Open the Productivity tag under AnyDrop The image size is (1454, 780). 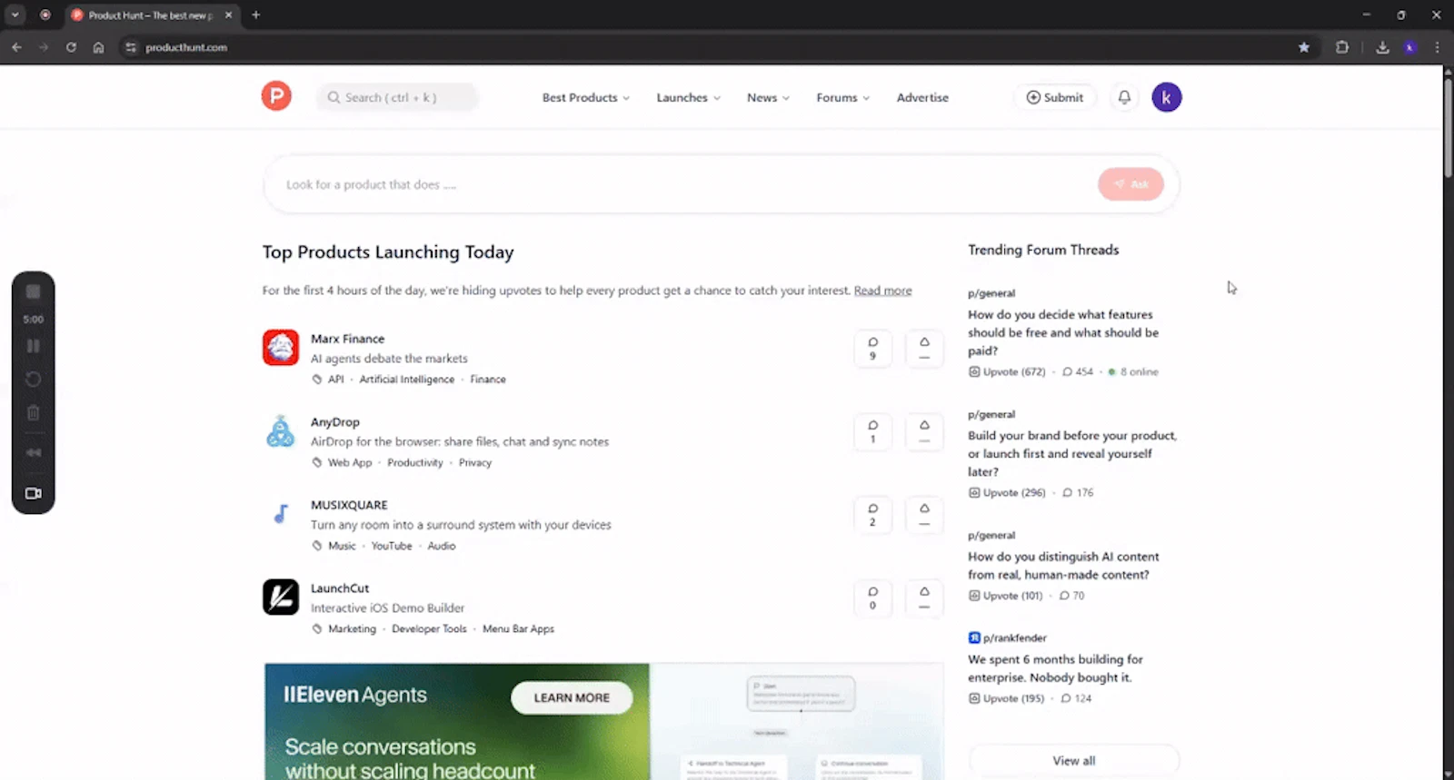coord(414,463)
